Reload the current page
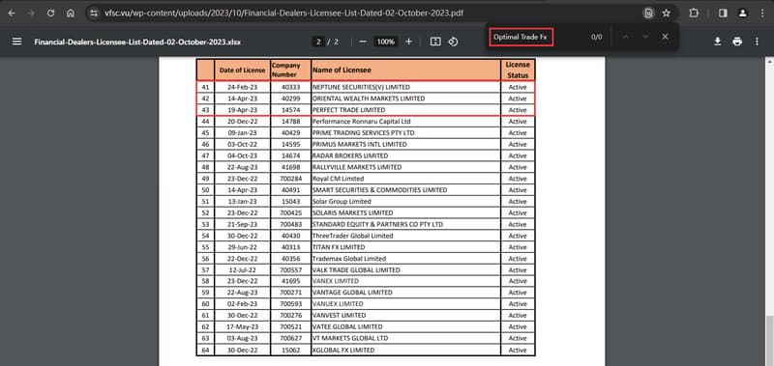Image resolution: width=774 pixels, height=366 pixels. pyautogui.click(x=50, y=14)
